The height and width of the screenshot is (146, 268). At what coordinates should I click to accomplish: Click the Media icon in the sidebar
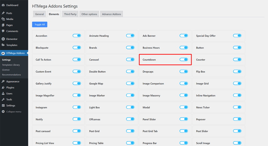(3, 19)
